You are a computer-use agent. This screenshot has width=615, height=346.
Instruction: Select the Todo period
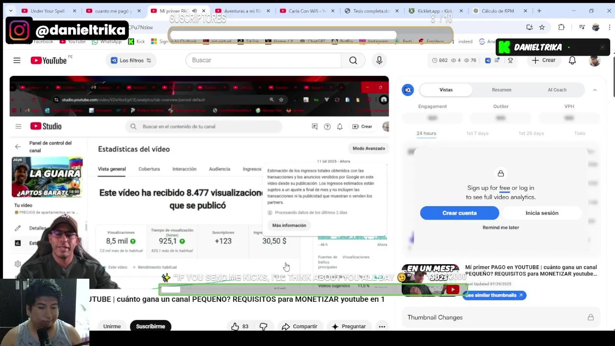point(579,133)
